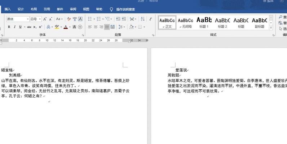Sort the selected text A-Z
This screenshot has height=144, width=287.
coord(143,19)
